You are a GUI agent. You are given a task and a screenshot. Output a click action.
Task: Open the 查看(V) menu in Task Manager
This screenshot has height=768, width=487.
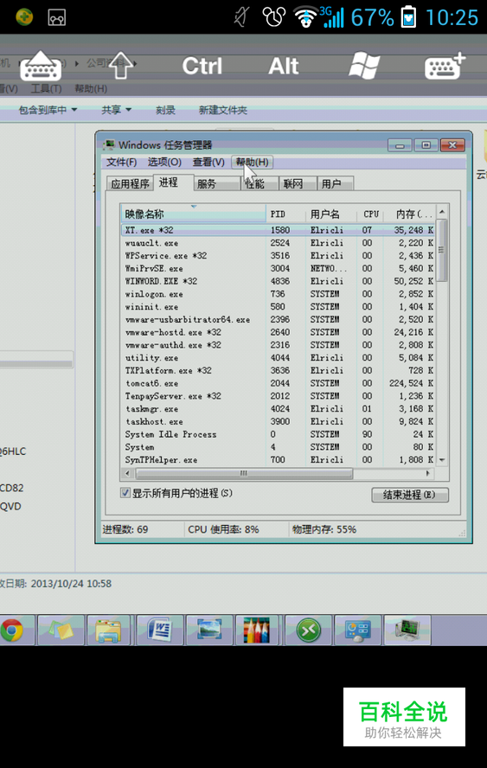click(208, 162)
